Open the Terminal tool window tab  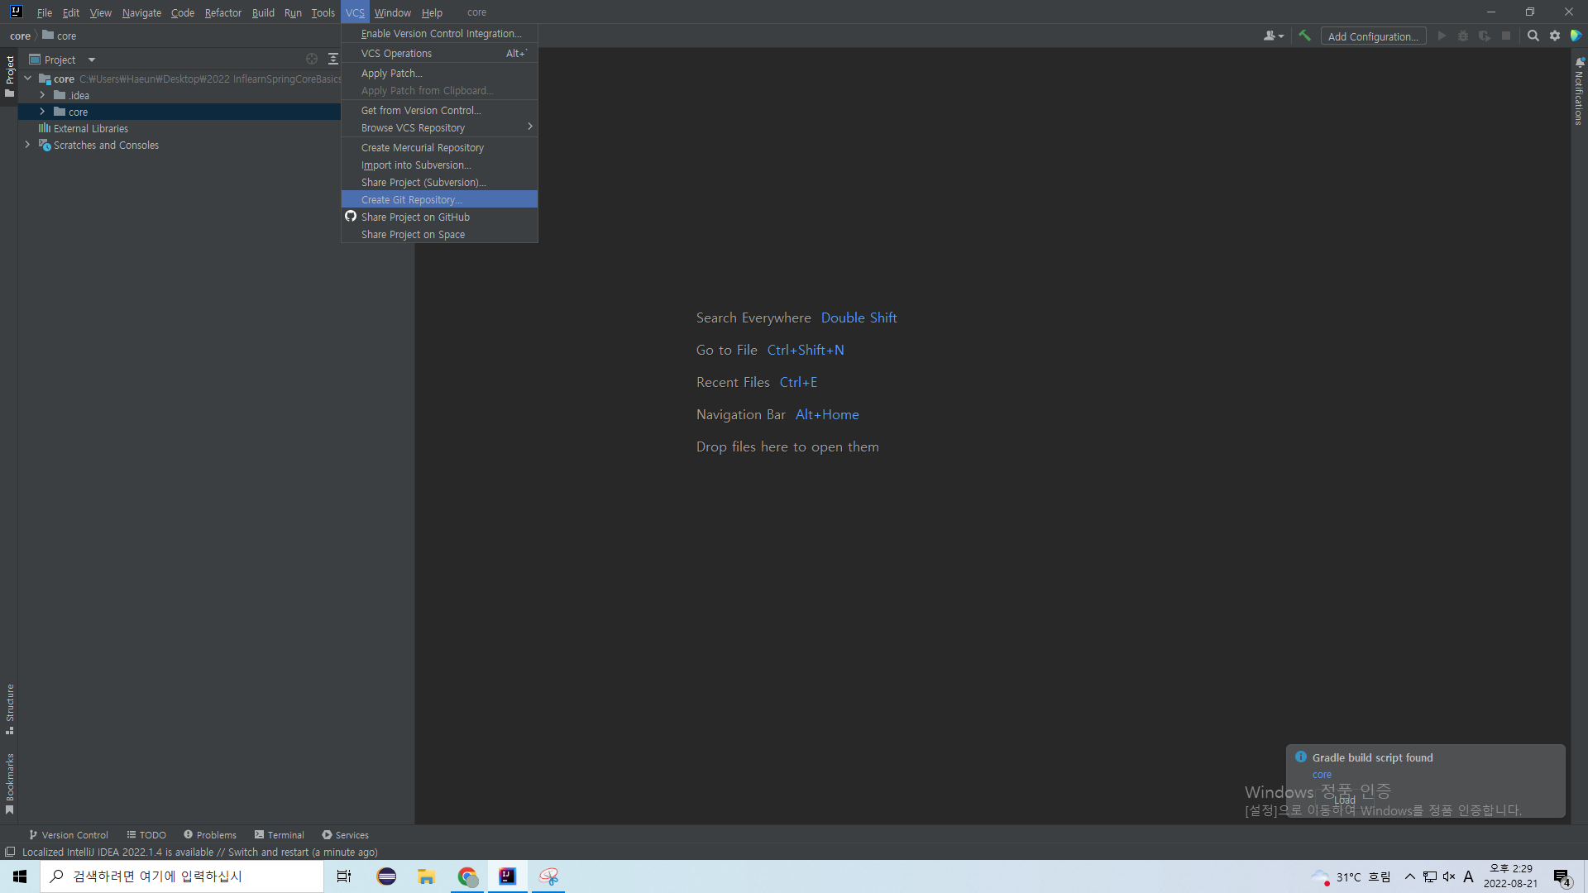(280, 835)
